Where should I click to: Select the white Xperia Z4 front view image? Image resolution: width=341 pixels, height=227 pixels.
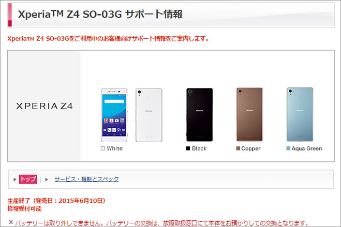114,115
